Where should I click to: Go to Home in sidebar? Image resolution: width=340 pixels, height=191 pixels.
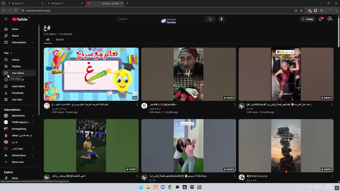tap(19, 29)
